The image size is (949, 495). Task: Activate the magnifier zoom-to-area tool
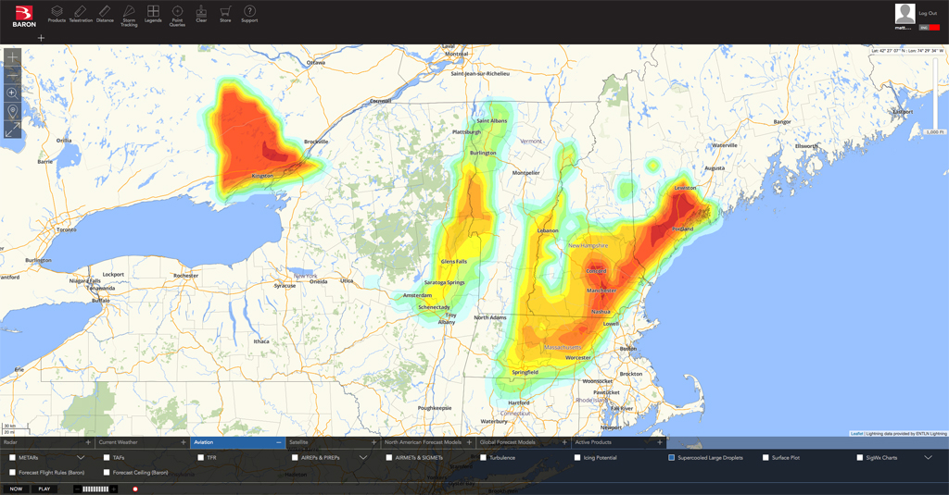12,93
